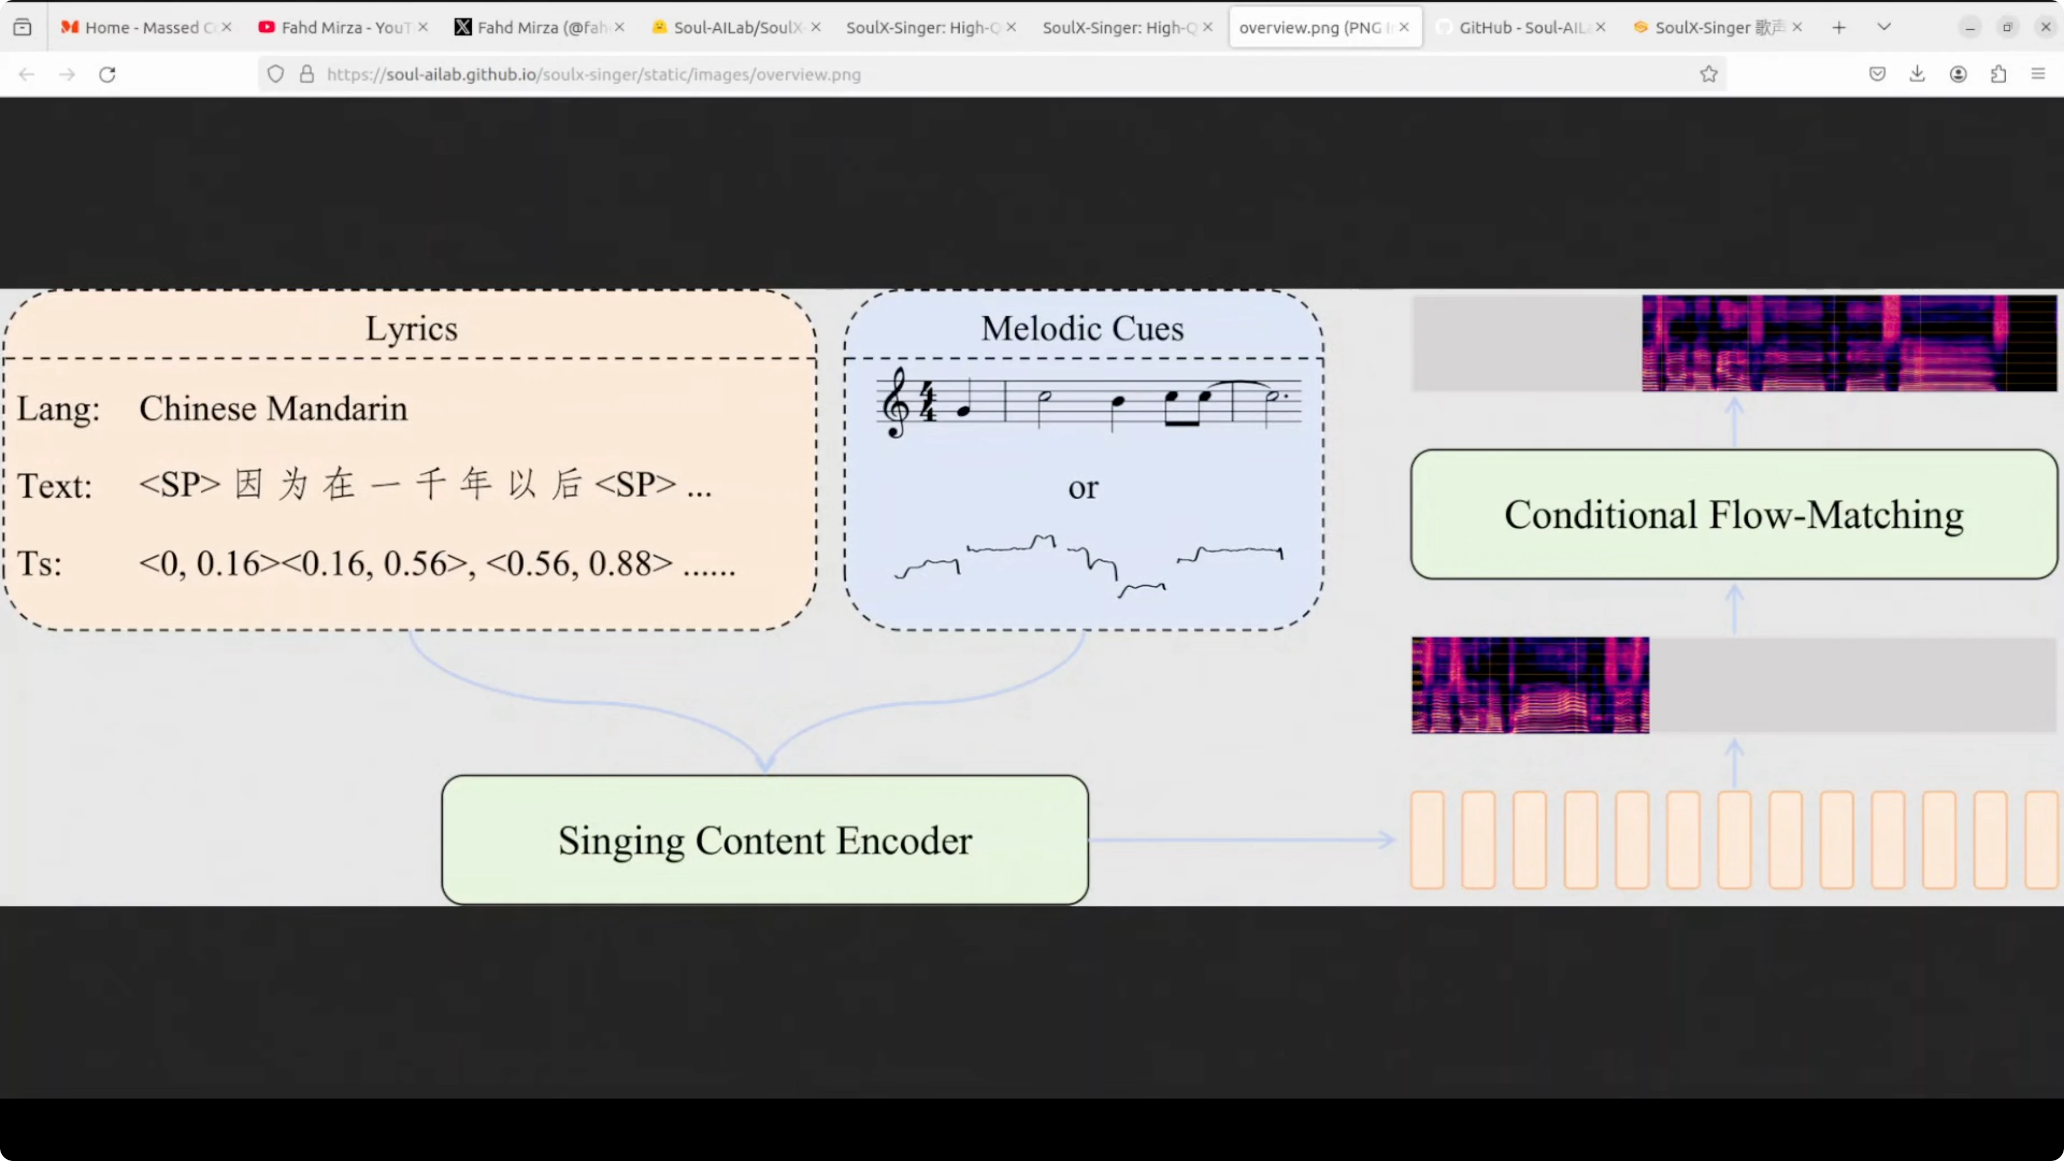
Task: Click the Singing Content Encoder box in image
Action: click(764, 840)
